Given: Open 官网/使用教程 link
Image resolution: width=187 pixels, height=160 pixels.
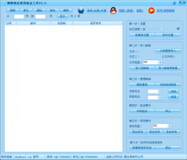Looking at the screenshot, I should (166, 11).
